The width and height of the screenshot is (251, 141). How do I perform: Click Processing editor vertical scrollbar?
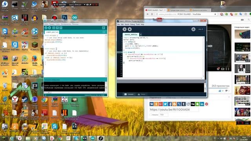click(x=204, y=57)
